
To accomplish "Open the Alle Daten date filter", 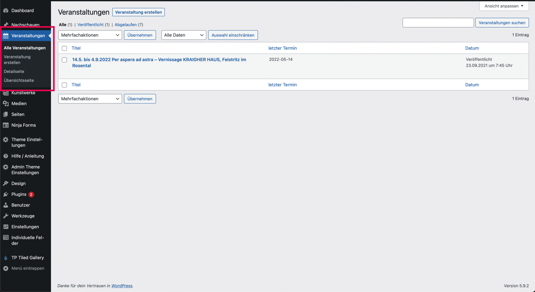I will tap(183, 35).
